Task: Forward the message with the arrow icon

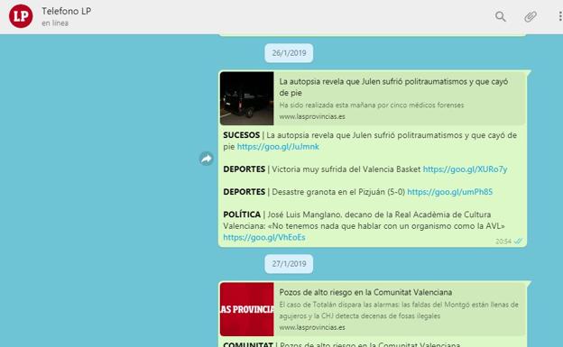Action: 206,159
